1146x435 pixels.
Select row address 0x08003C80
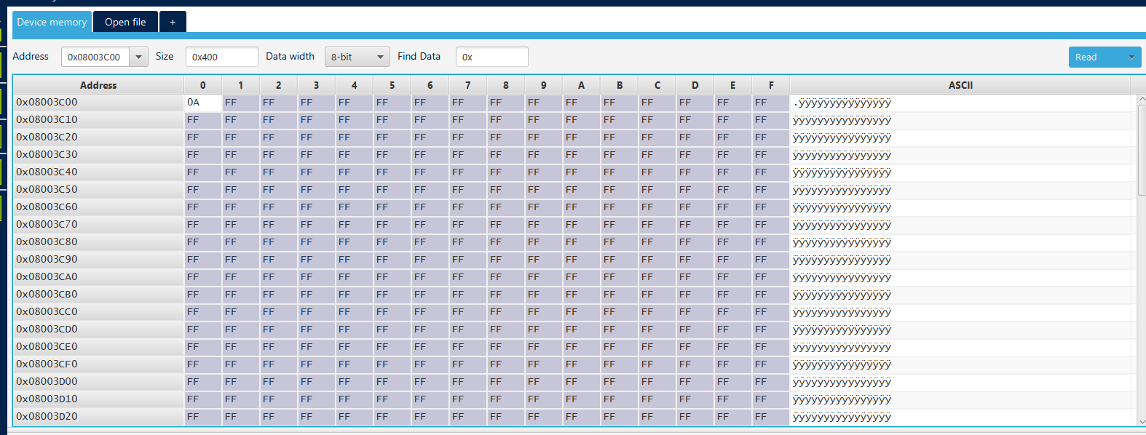(47, 242)
